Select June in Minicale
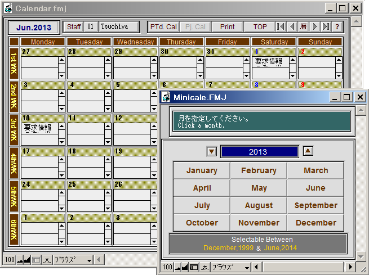Screen dimensions: 369x275 315,188
